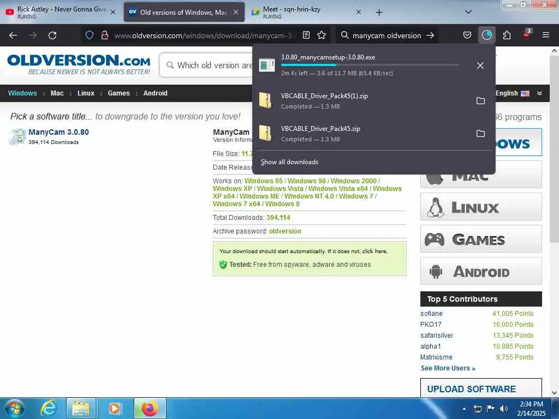Select Android in the site navigation

pos(156,93)
